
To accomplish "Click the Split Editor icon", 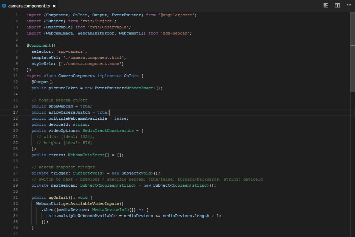I will click(x=337, y=5).
